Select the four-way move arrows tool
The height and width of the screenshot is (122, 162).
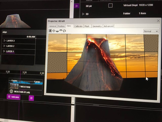(54, 31)
